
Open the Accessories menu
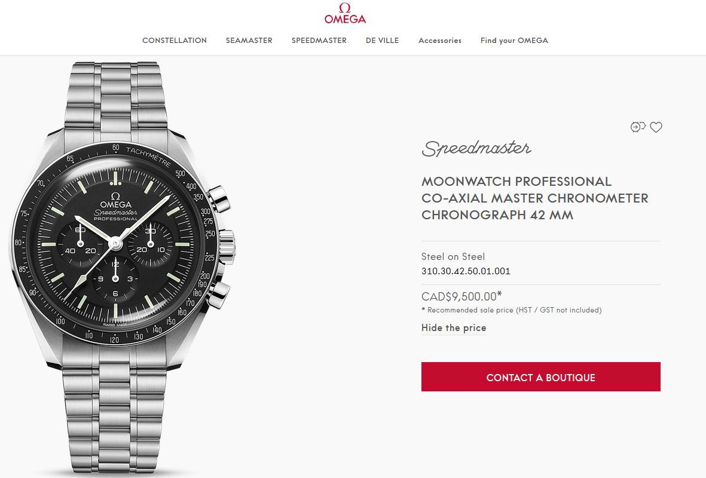coord(440,41)
